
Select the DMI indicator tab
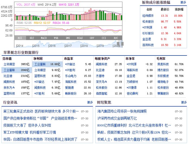pos(68,38)
